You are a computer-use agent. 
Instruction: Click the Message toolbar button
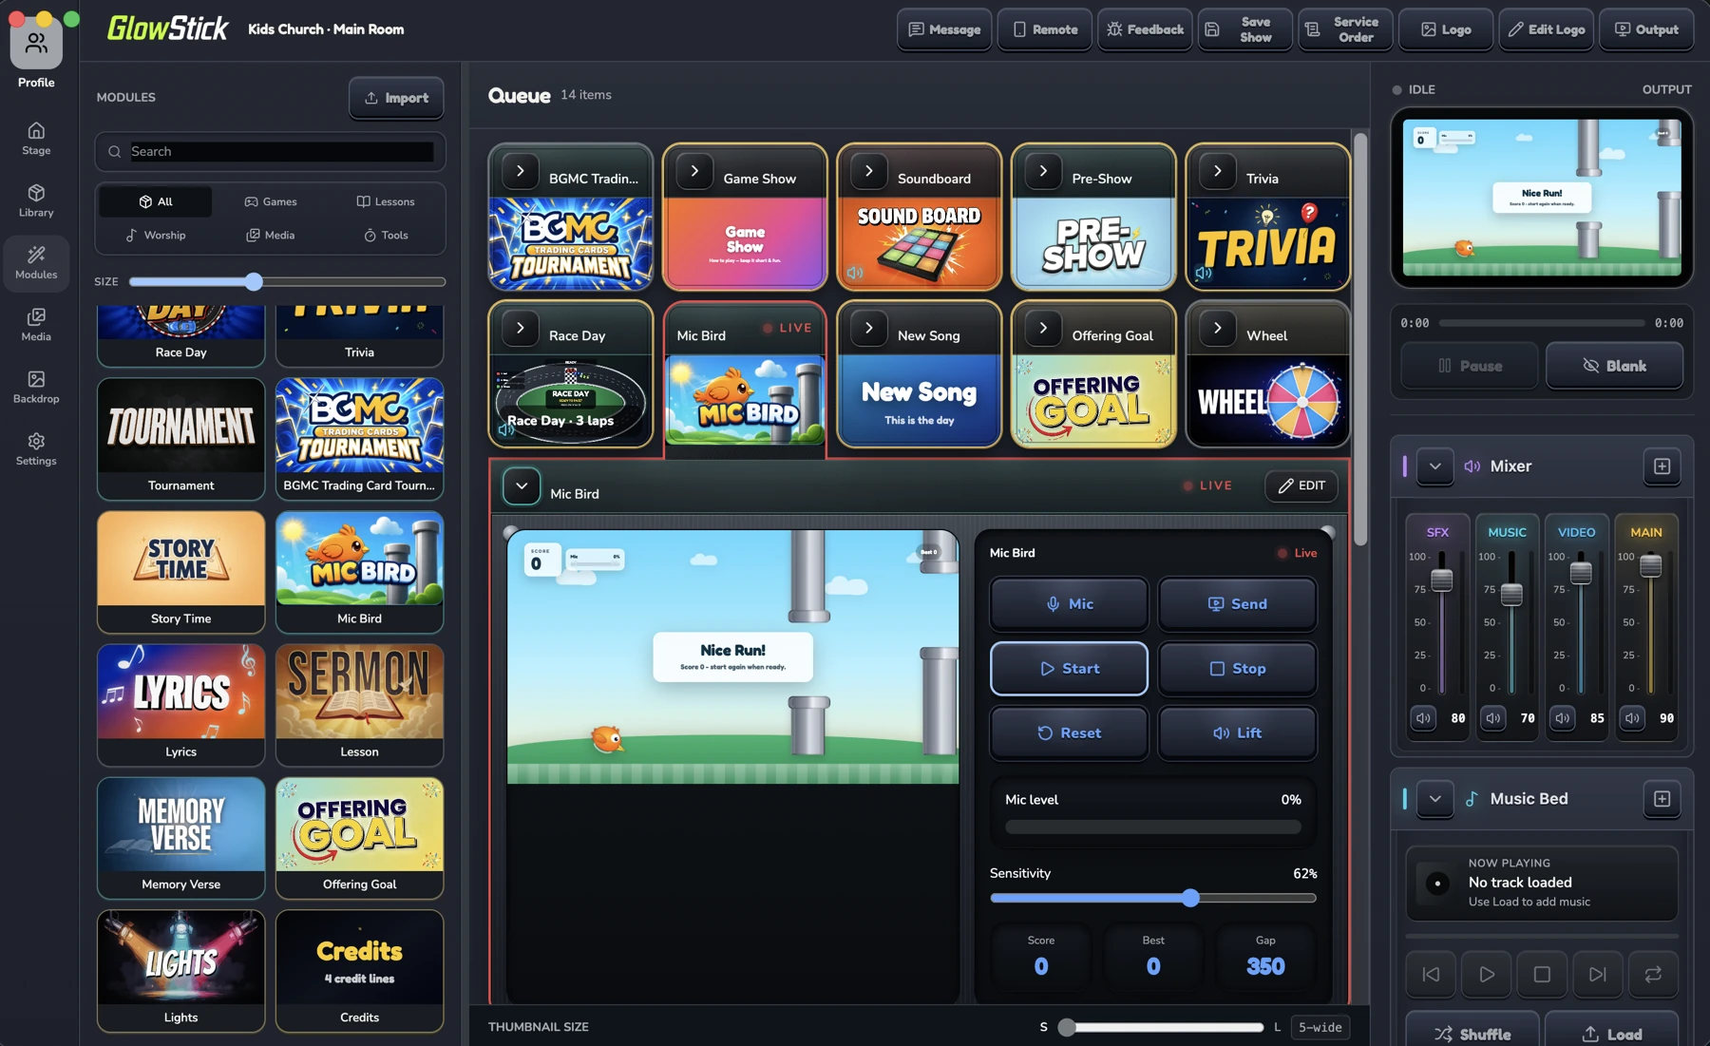pyautogui.click(x=944, y=29)
